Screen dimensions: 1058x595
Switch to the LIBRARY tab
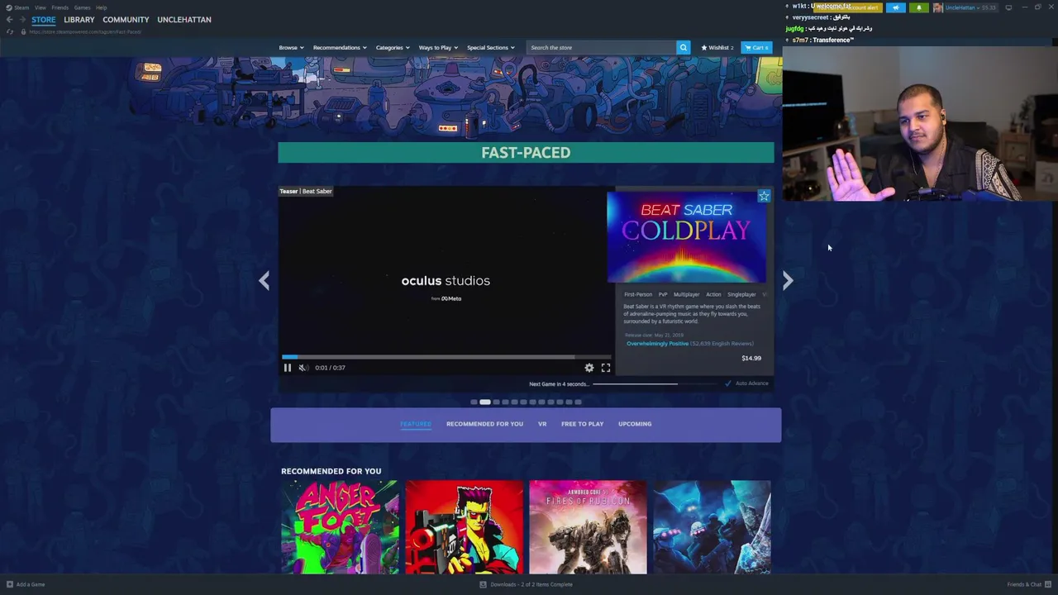pos(79,20)
